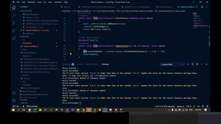The image size is (221, 124).
Task: Collapse the Controllers folder
Action: pos(27,43)
